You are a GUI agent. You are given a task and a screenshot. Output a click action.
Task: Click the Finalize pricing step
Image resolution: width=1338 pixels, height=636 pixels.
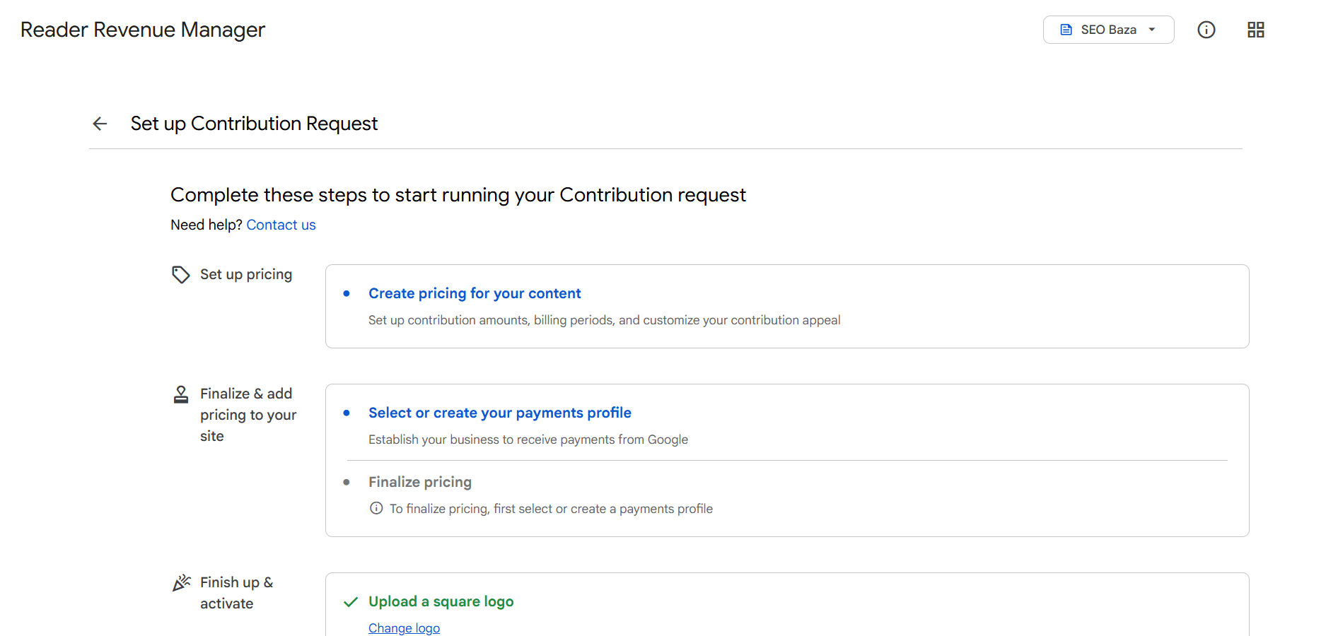click(x=420, y=482)
